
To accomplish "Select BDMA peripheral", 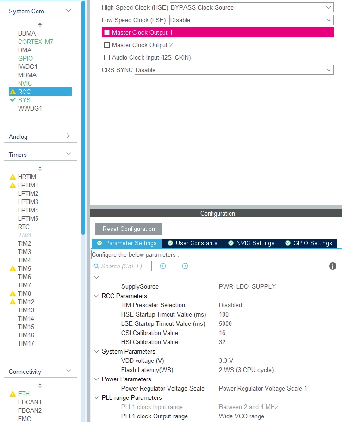I will click(x=27, y=33).
